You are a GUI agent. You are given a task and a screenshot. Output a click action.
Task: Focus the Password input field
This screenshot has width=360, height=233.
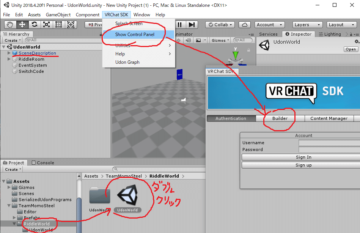329,150
